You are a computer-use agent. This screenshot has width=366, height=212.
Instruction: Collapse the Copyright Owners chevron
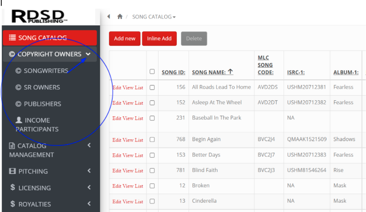[88, 54]
